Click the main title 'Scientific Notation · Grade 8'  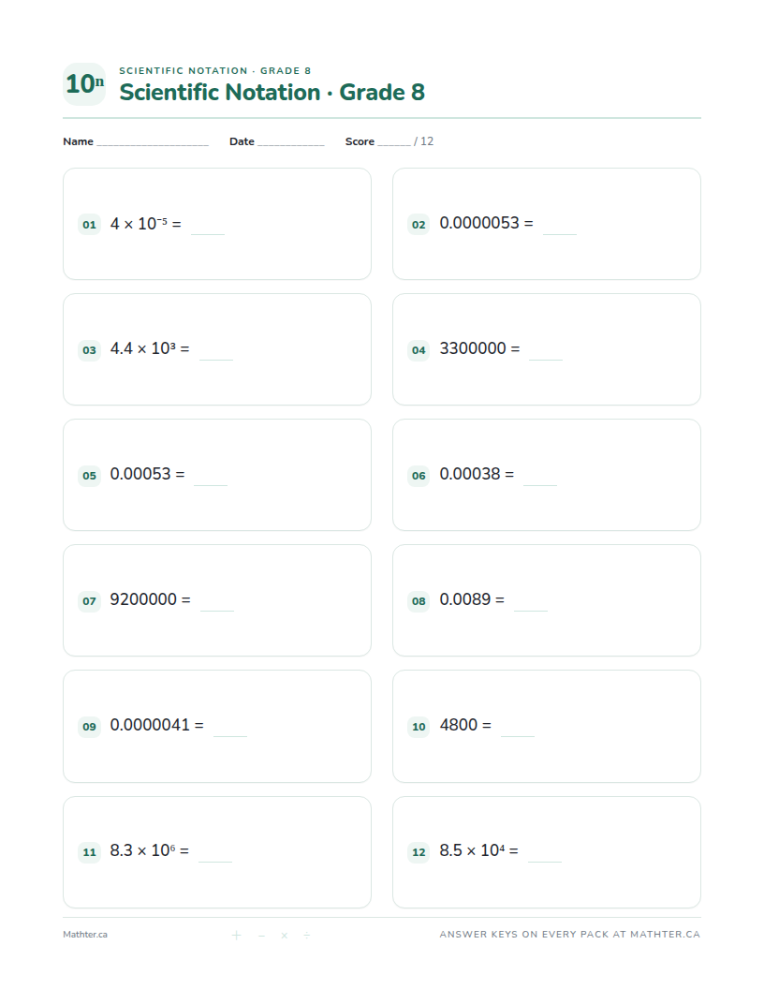coord(272,92)
